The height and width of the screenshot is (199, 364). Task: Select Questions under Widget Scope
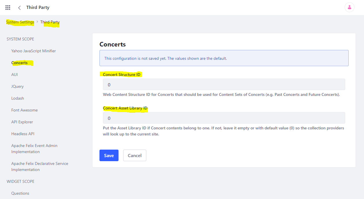click(x=20, y=193)
